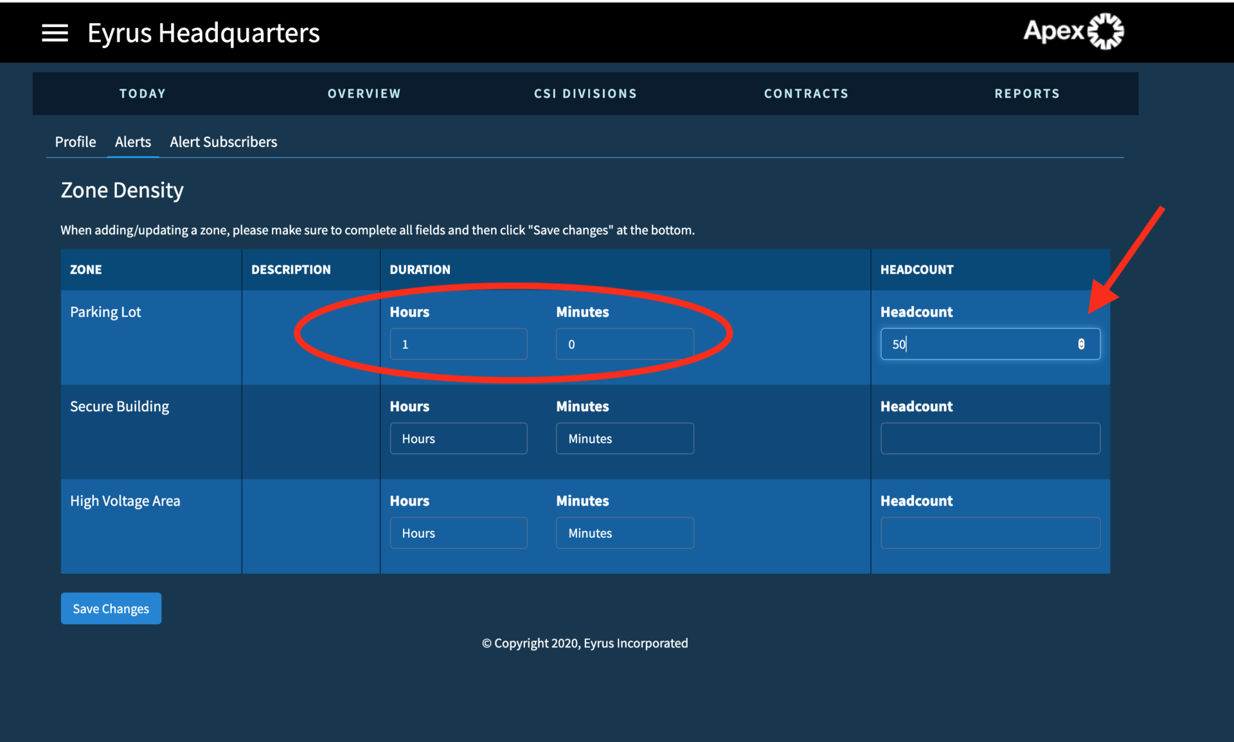The height and width of the screenshot is (742, 1234).
Task: Select the Alerts tab
Action: coord(132,142)
